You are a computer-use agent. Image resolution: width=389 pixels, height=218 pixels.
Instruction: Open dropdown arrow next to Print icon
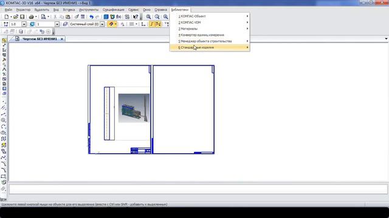point(36,17)
